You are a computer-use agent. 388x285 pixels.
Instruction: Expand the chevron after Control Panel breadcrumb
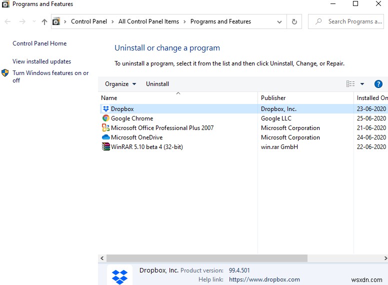coord(112,22)
